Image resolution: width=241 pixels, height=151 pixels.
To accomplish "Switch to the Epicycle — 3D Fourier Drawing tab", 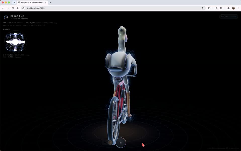I will tap(32, 3).
